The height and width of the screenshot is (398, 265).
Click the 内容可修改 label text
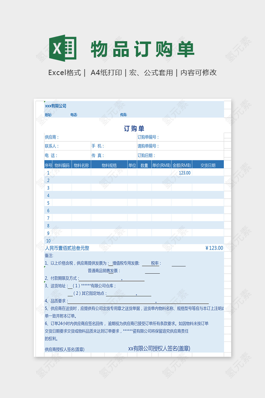[x=198, y=73]
